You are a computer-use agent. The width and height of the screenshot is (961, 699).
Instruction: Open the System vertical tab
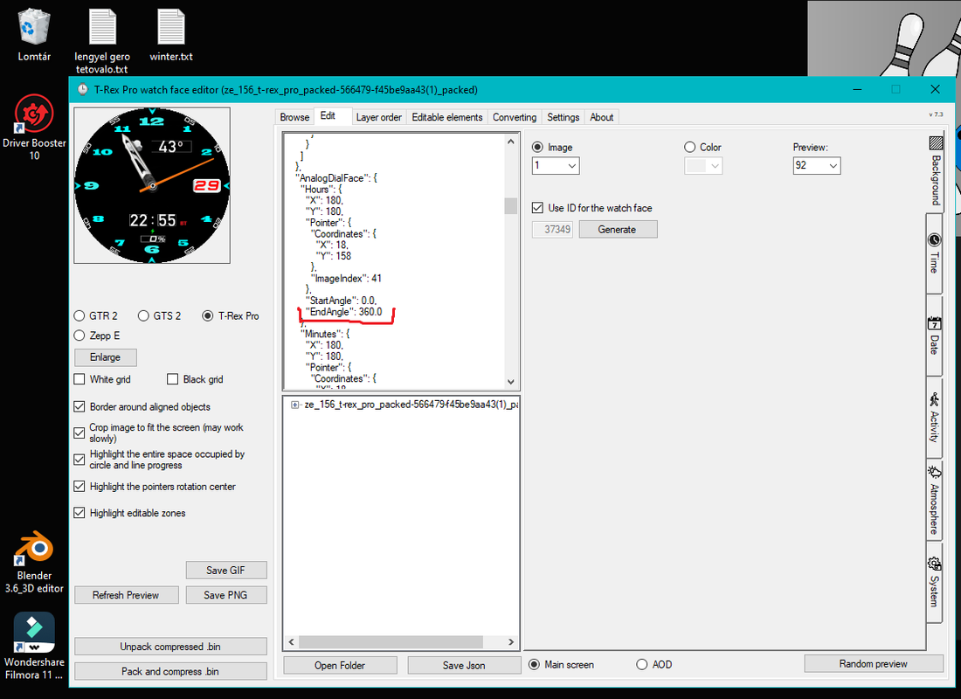click(933, 583)
